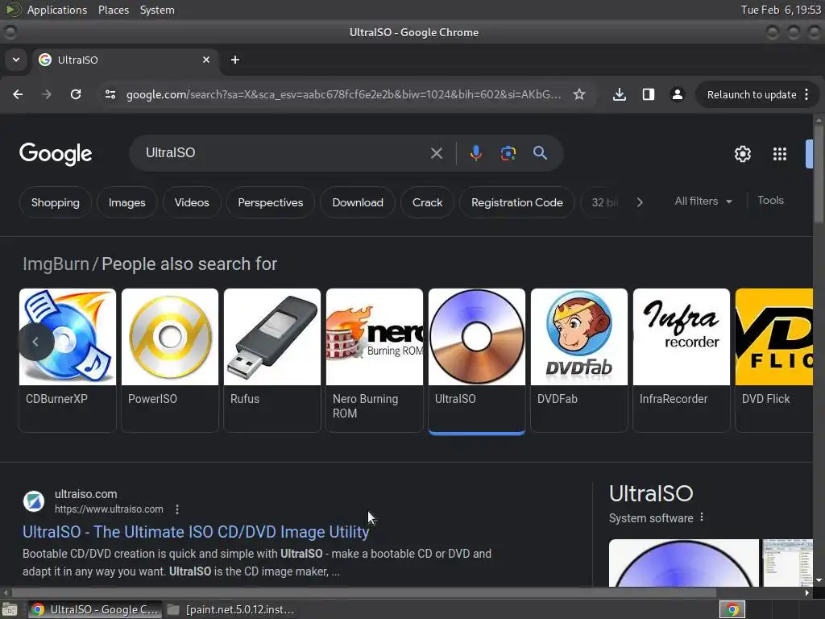Switch to UltraISO Chrome taskbar window
The width and height of the screenshot is (825, 619).
click(x=95, y=609)
